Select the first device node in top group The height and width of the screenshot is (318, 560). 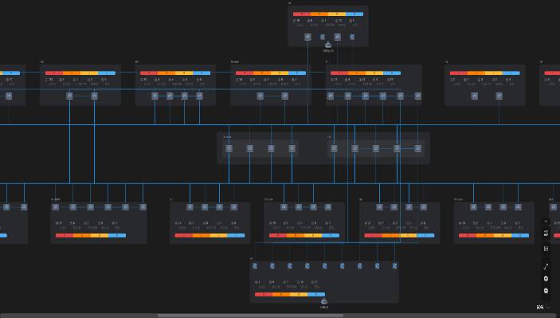pyautogui.click(x=307, y=37)
